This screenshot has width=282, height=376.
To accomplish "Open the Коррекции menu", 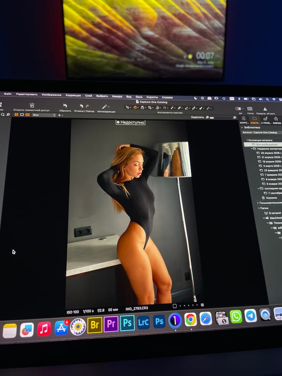I will pos(73,95).
